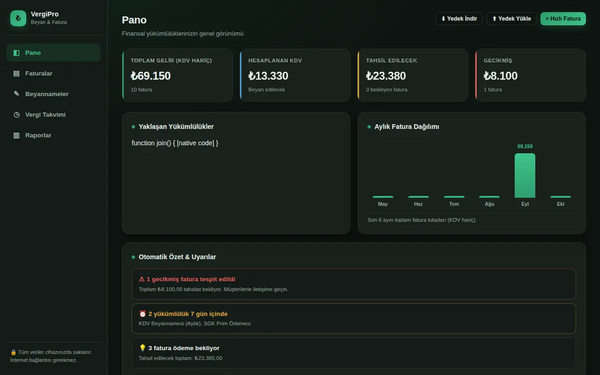The image size is (600, 375).
Task: Create a new invoice with Hızlı Fatura
Action: pyautogui.click(x=563, y=18)
